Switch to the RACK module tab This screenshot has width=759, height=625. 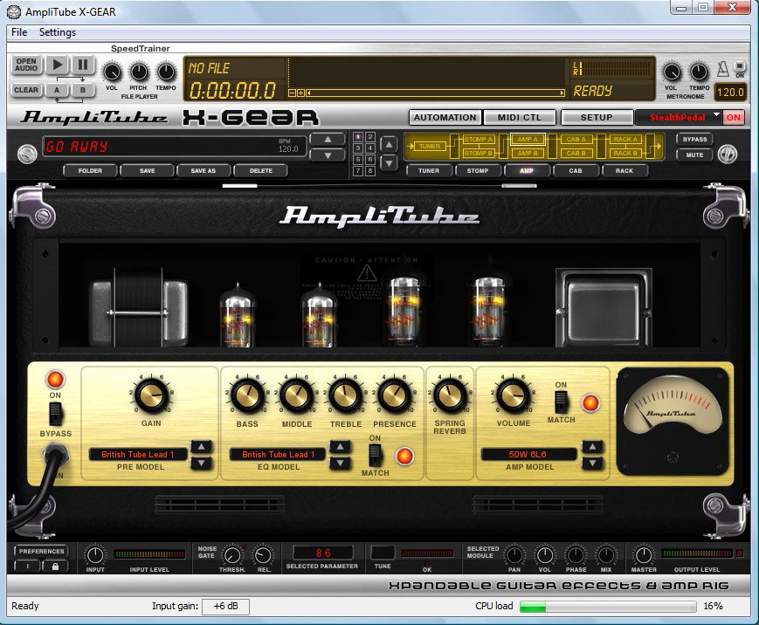click(624, 171)
